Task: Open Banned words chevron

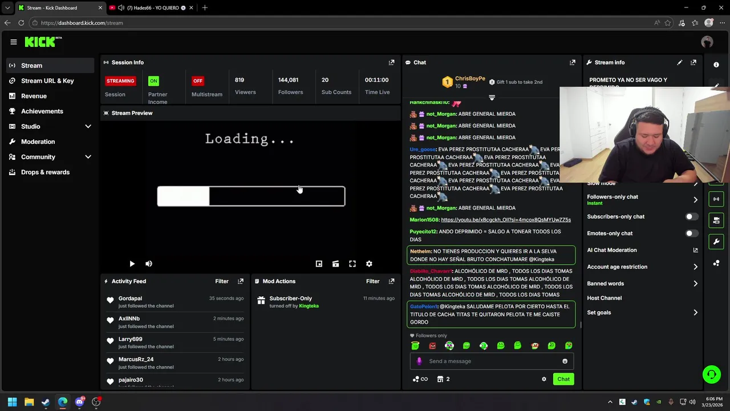Action: [x=695, y=284]
